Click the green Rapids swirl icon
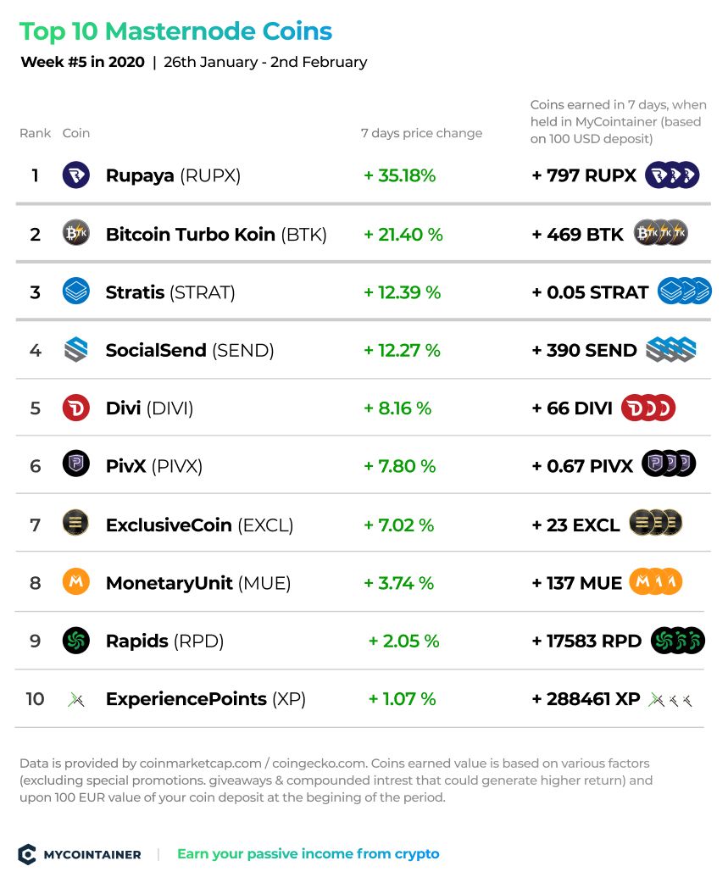 [75, 641]
